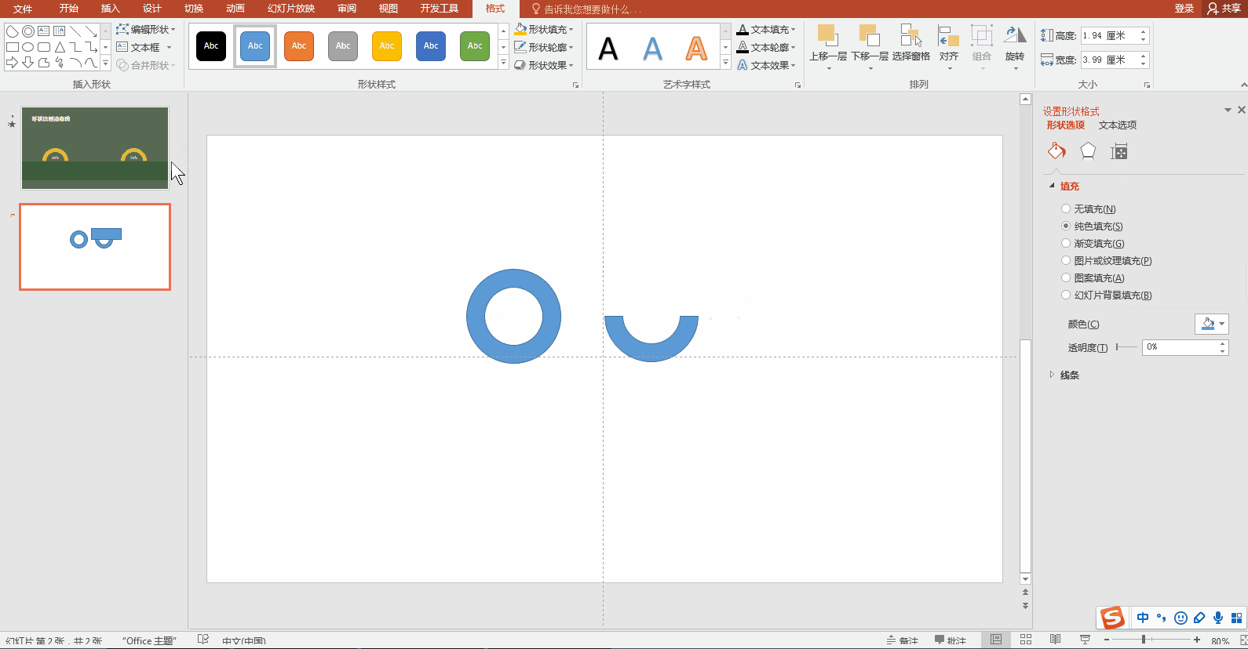Select slide 1 thumbnail
This screenshot has height=649, width=1248.
click(95, 147)
